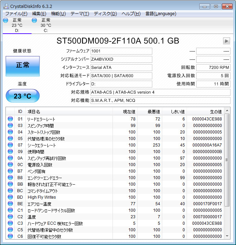
Task: Click the 回転数 field 7200 RPM
Action: (213, 68)
